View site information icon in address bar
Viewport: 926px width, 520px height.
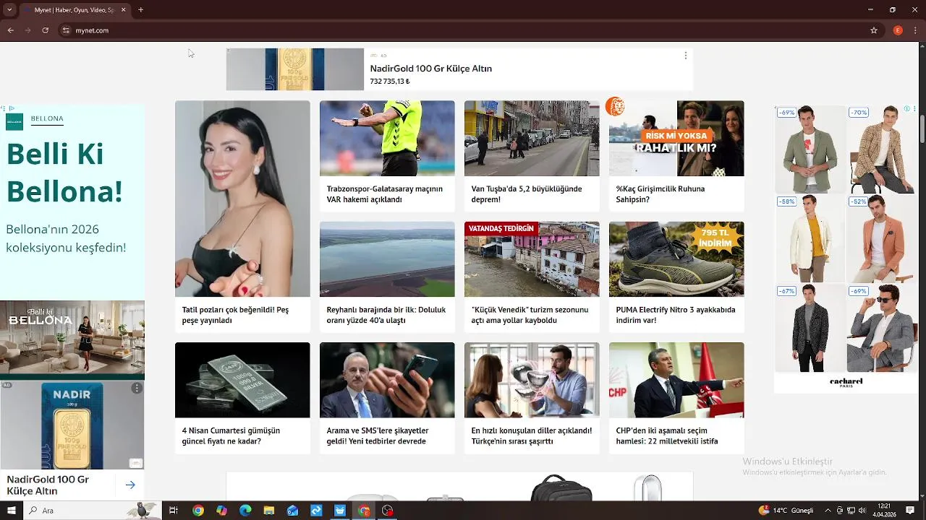[66, 30]
